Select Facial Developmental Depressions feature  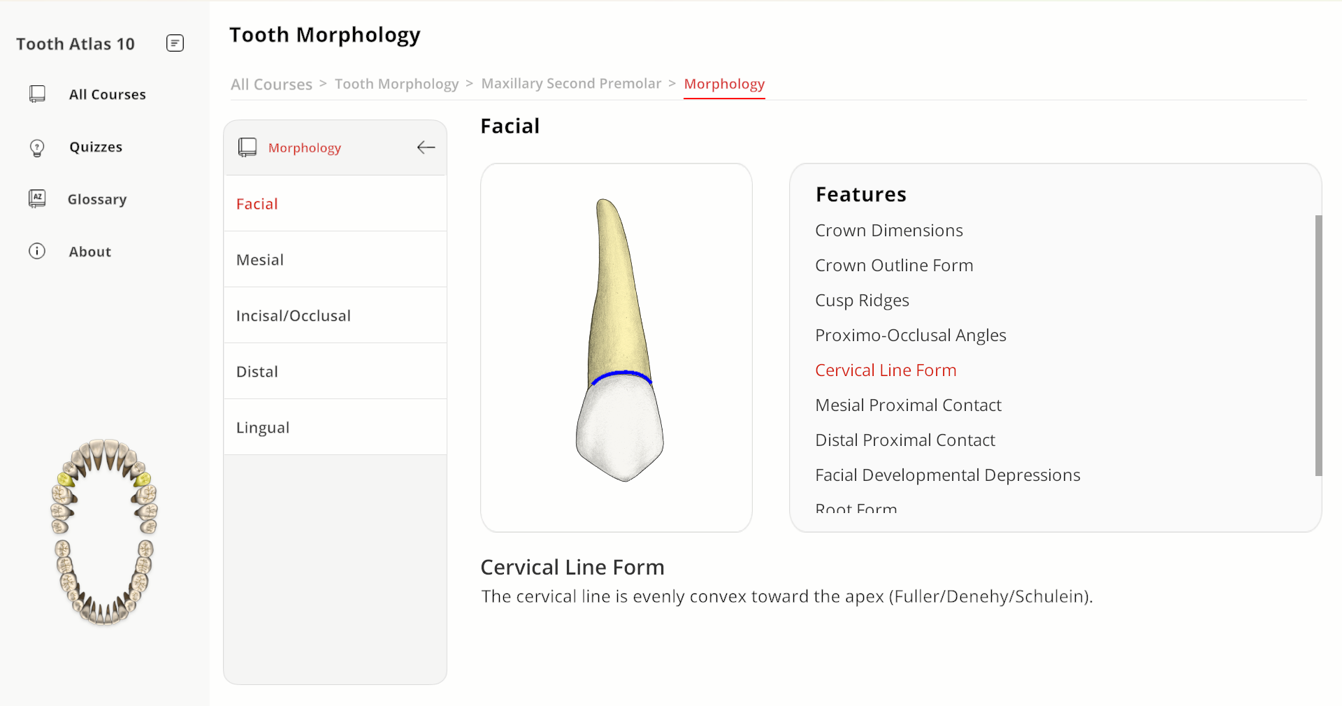(x=947, y=475)
